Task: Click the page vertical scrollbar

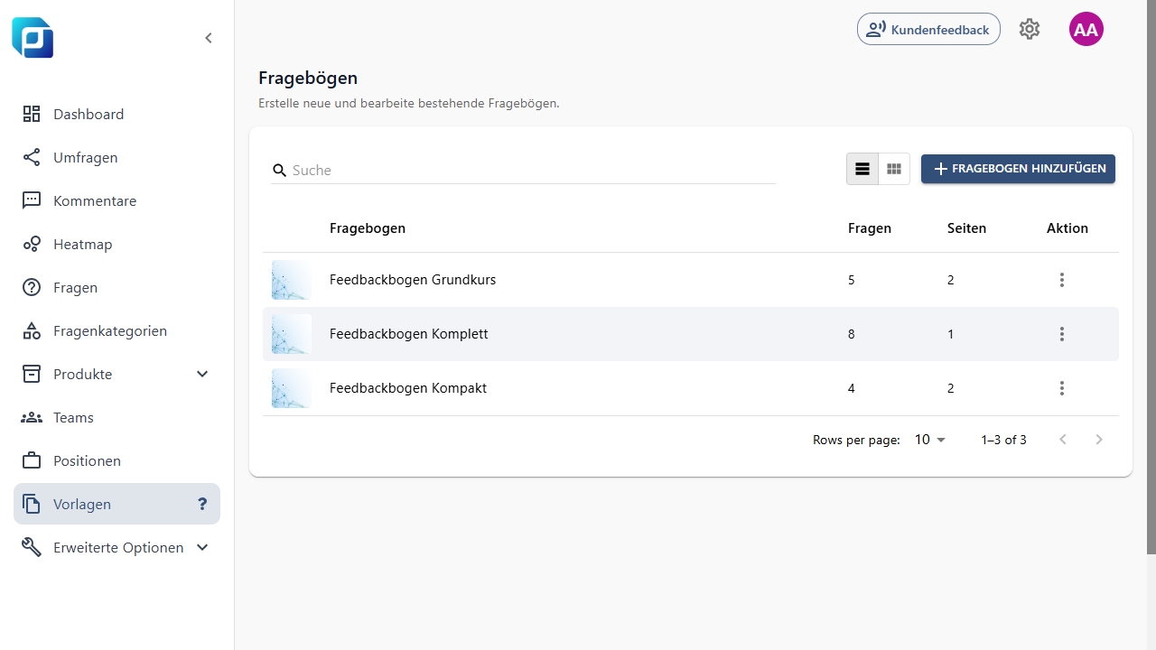Action: point(1151,276)
